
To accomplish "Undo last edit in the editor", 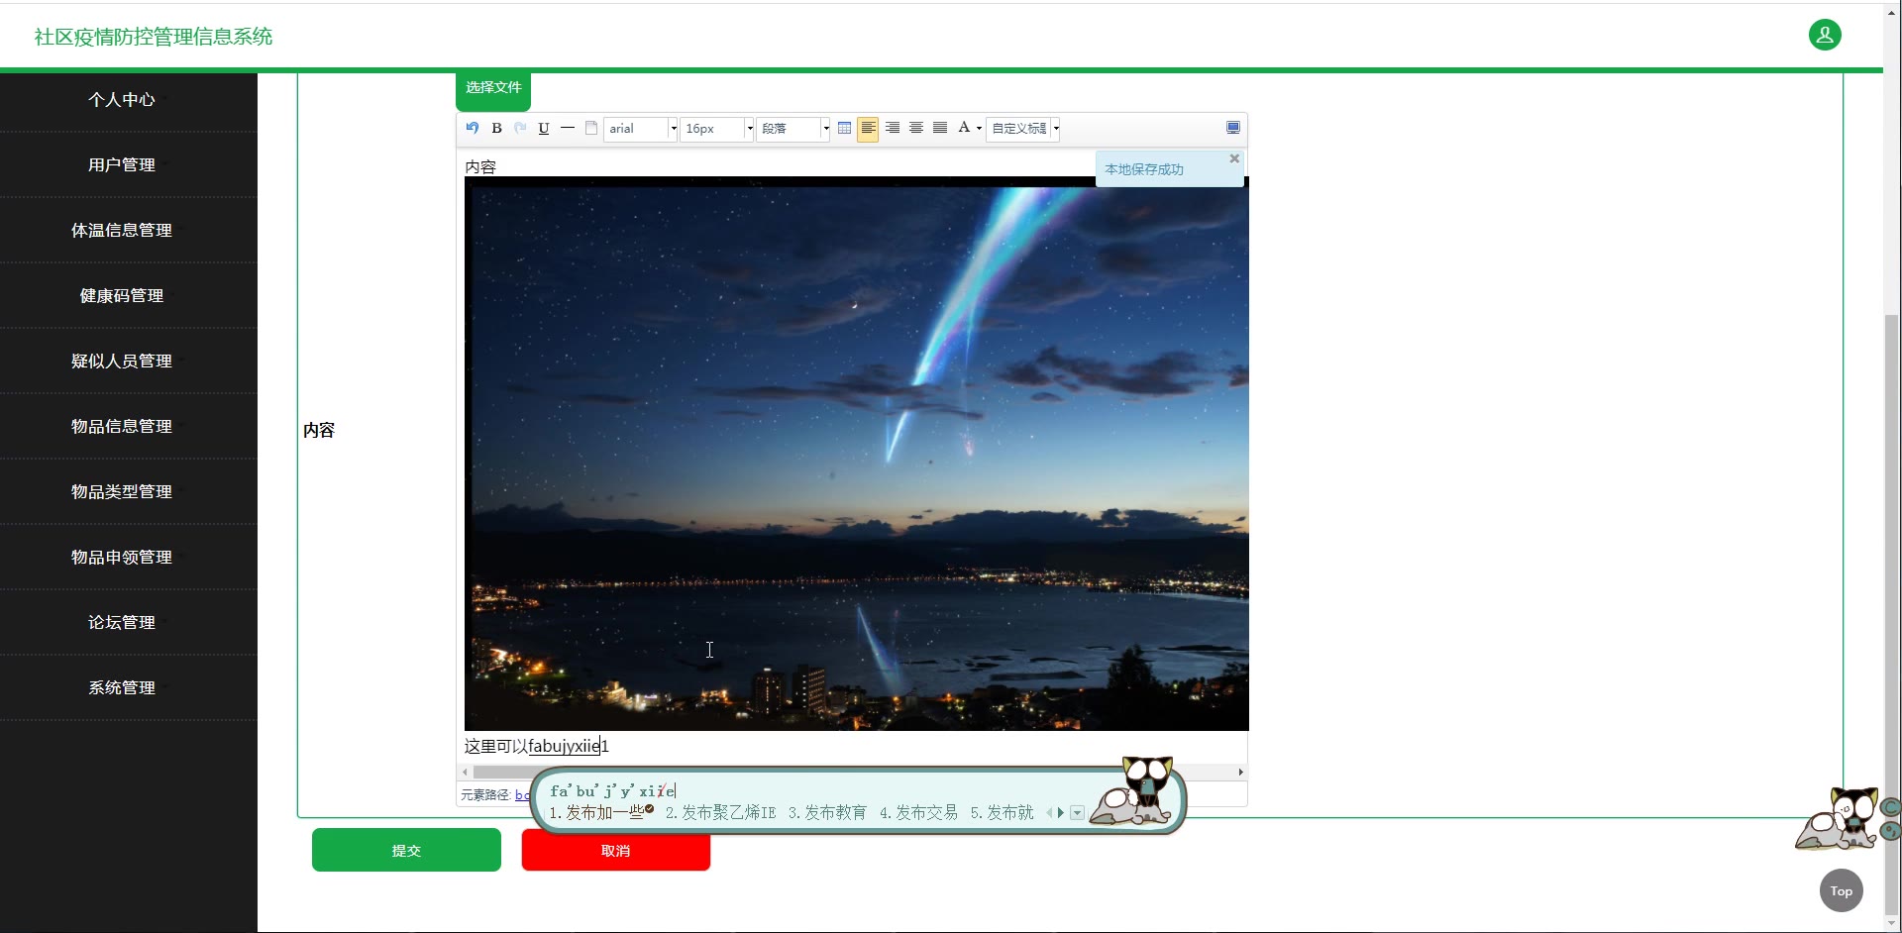I will (473, 128).
